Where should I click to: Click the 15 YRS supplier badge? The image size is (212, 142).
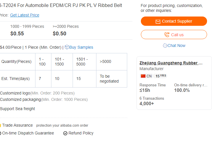pyautogui.click(x=161, y=76)
